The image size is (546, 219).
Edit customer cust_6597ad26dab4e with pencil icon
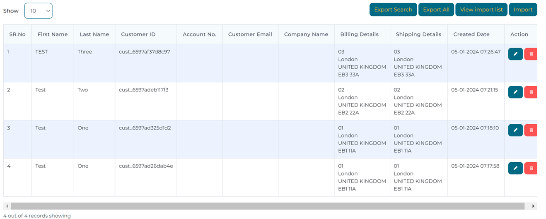pos(515,168)
